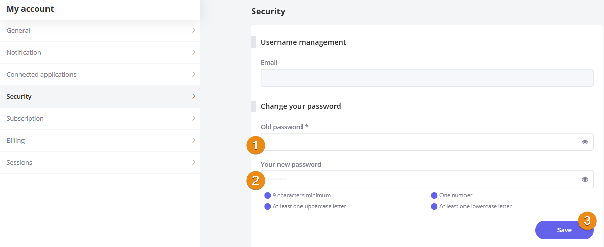Reveal the new password with eye icon

click(x=585, y=179)
